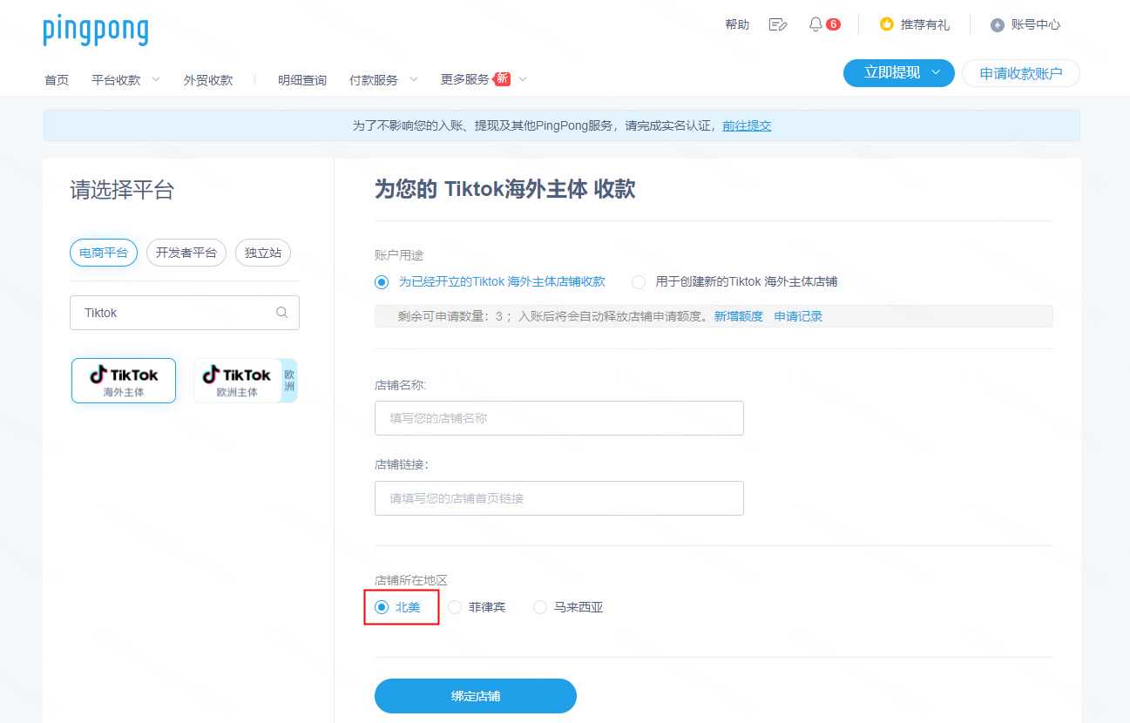The image size is (1130, 723).
Task: Select the 开发者平台 category tab
Action: tap(186, 253)
